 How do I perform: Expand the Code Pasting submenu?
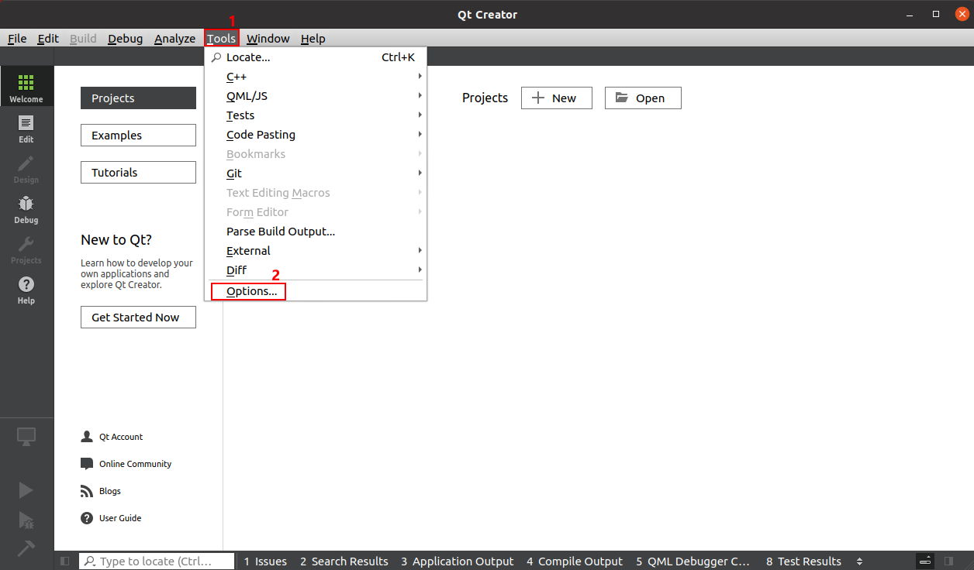point(316,135)
